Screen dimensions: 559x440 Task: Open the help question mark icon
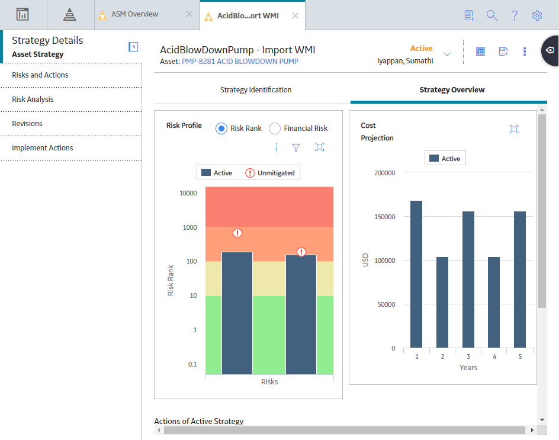coord(515,15)
